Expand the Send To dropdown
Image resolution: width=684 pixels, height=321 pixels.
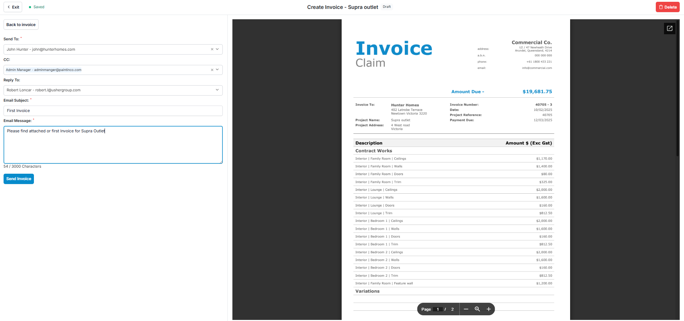pos(217,50)
